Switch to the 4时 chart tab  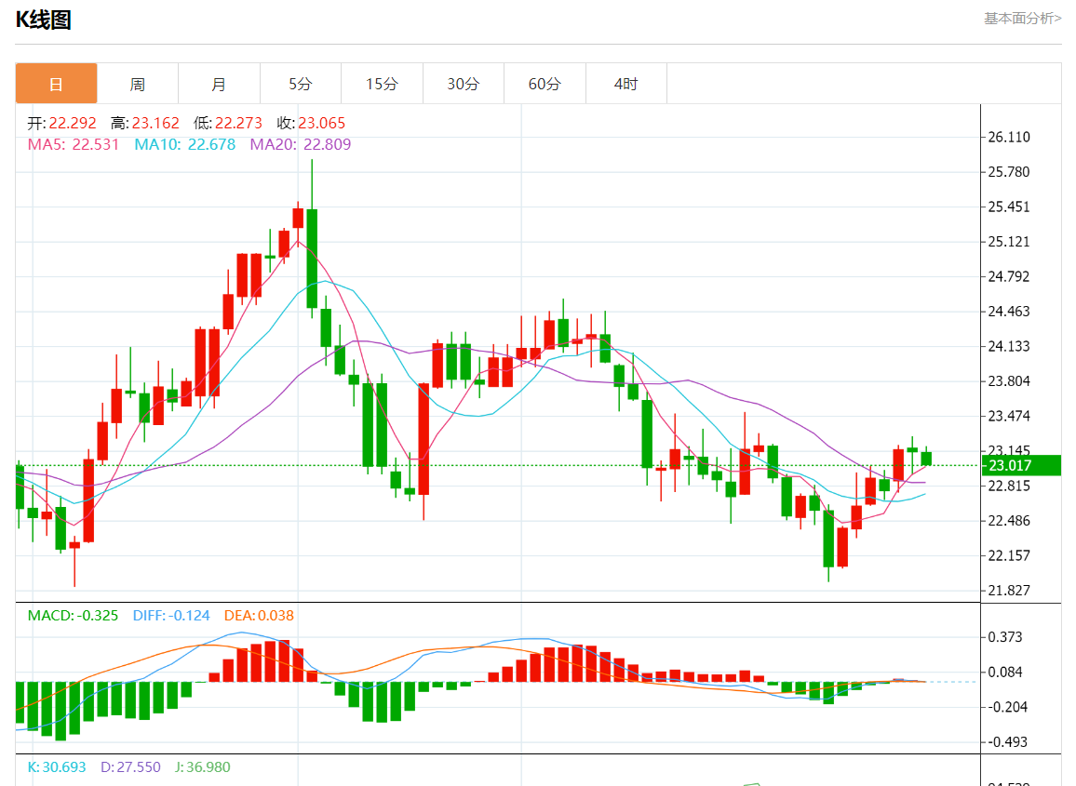coord(626,84)
